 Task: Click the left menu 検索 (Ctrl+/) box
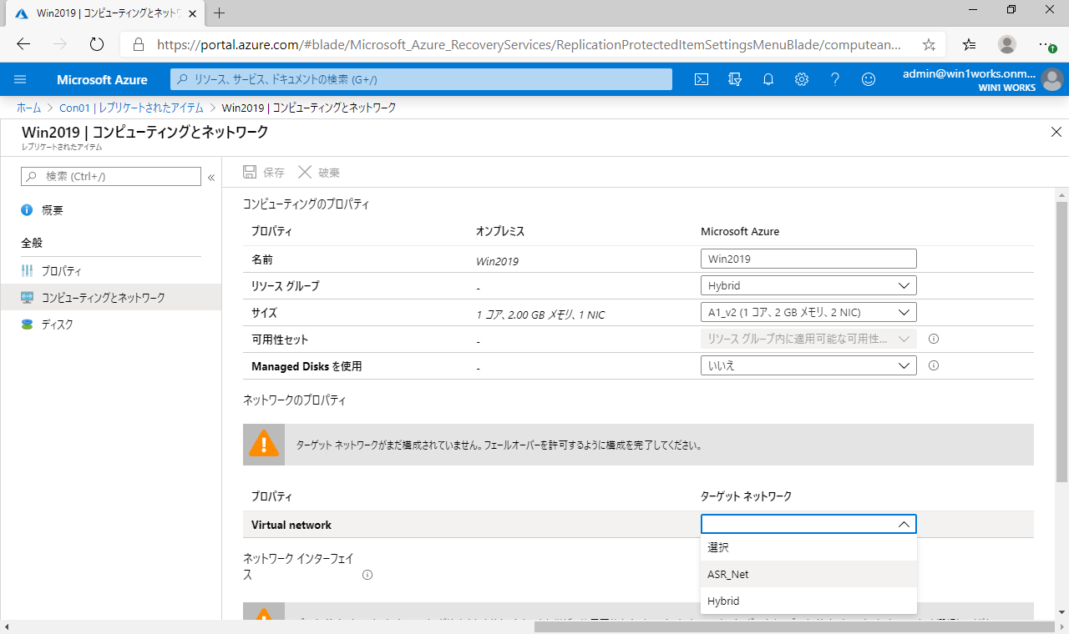(x=111, y=176)
